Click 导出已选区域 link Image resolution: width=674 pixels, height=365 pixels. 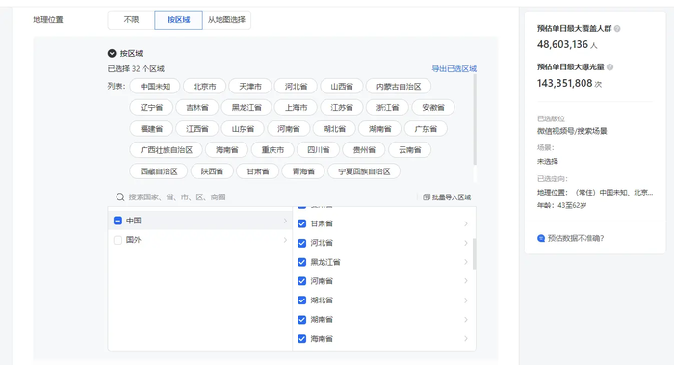point(454,68)
